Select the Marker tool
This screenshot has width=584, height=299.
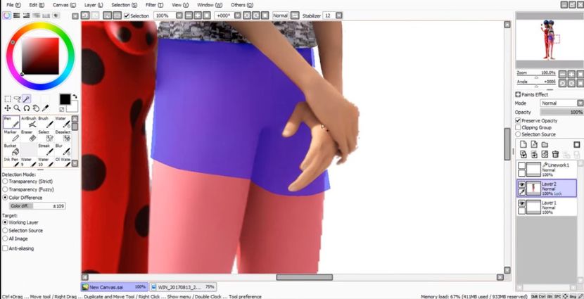11,136
